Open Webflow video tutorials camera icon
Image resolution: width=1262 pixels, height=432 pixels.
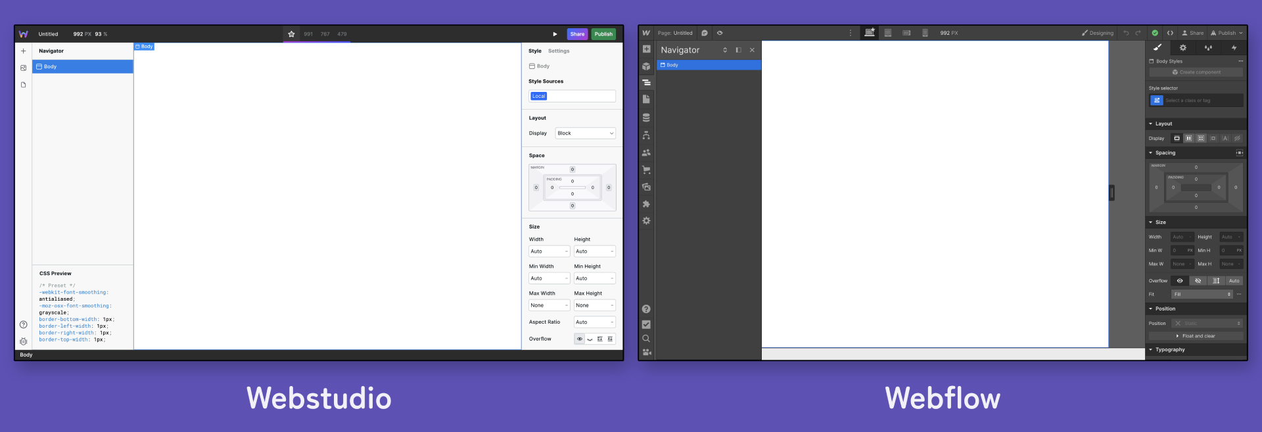(646, 353)
